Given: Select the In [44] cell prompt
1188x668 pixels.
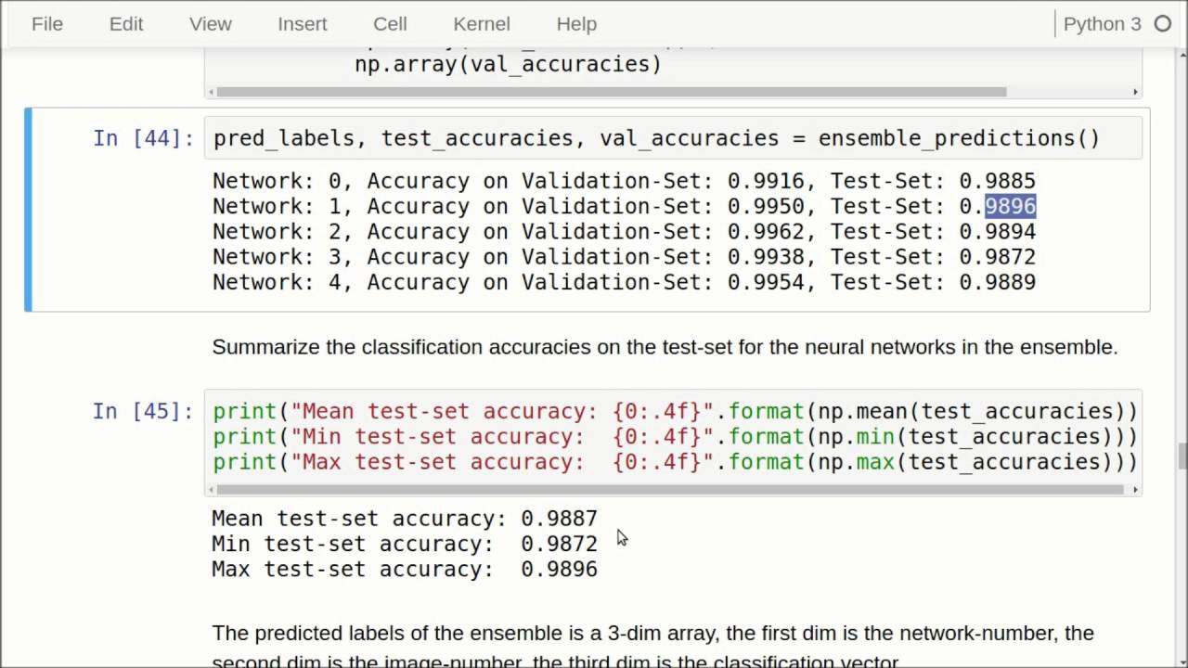Looking at the screenshot, I should 143,138.
